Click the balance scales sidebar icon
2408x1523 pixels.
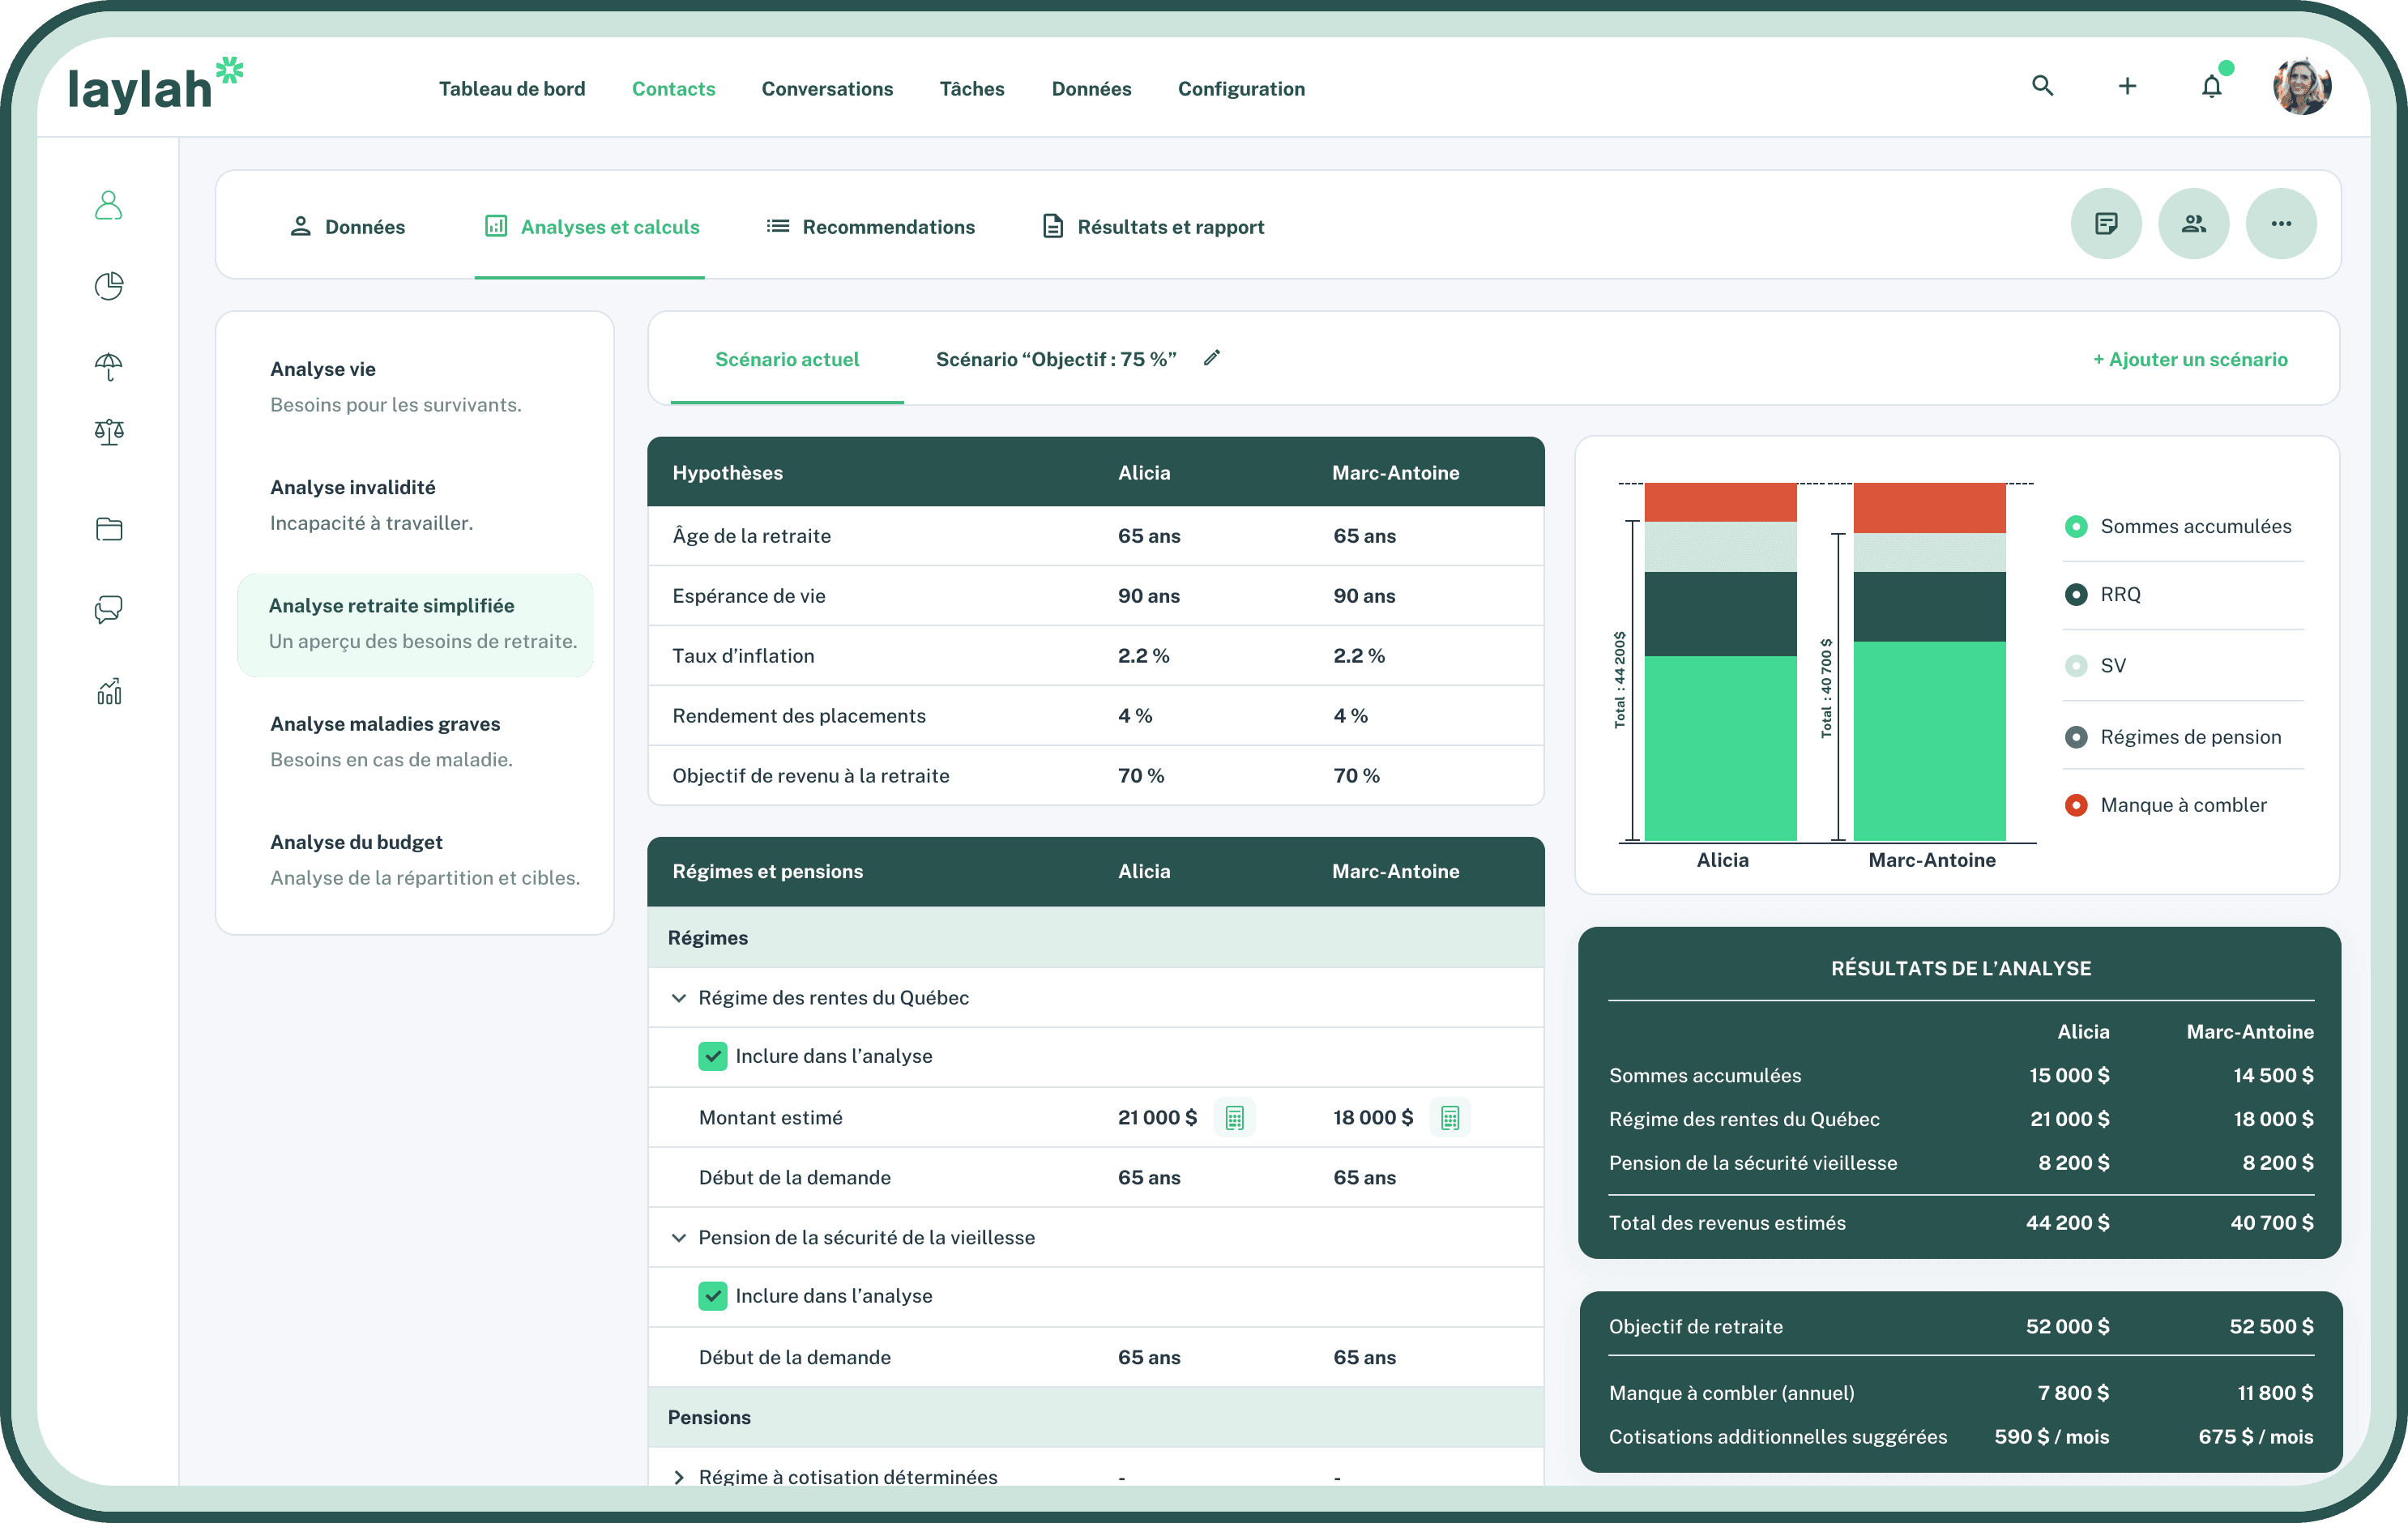[x=108, y=432]
